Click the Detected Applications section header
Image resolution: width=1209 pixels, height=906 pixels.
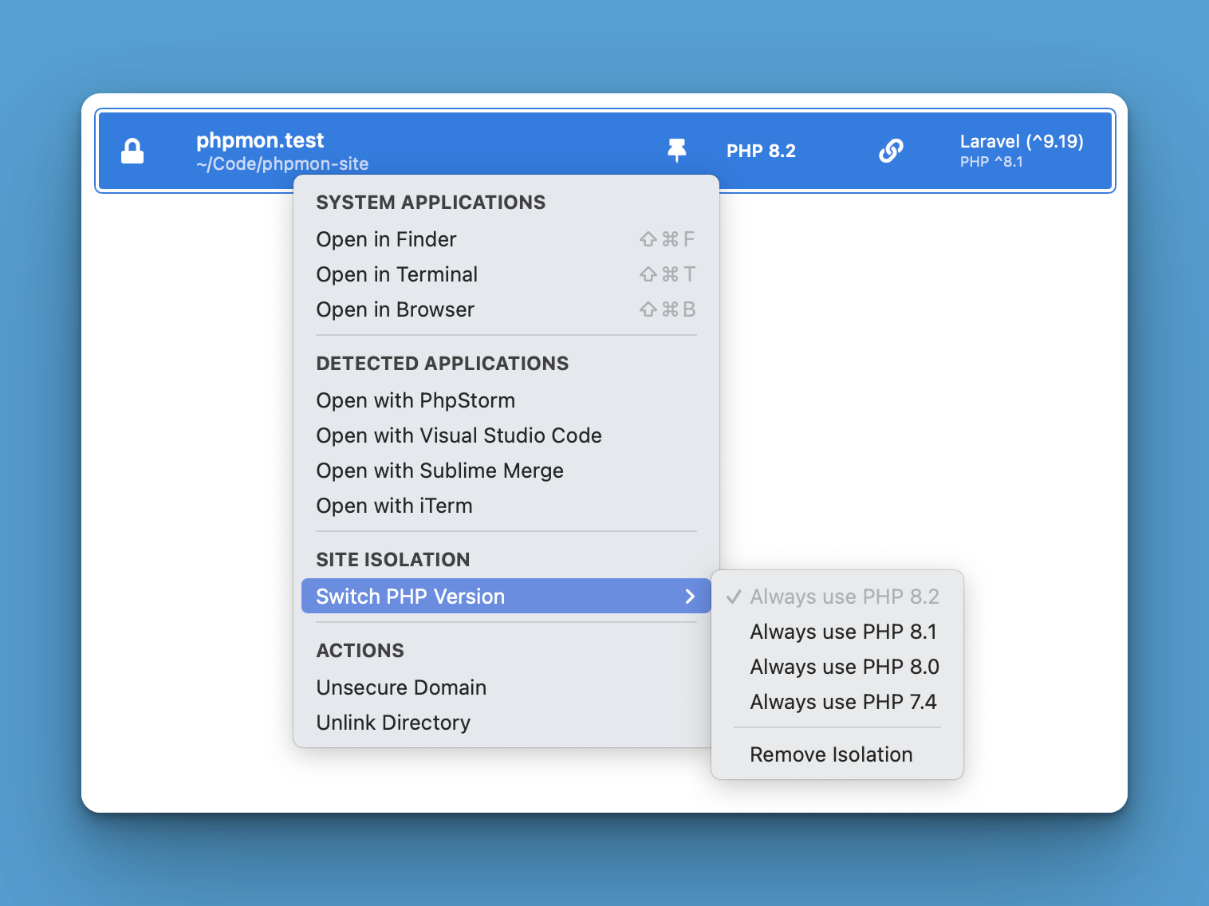[443, 364]
